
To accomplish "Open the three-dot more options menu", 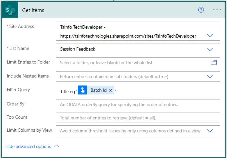I will [x=217, y=10].
